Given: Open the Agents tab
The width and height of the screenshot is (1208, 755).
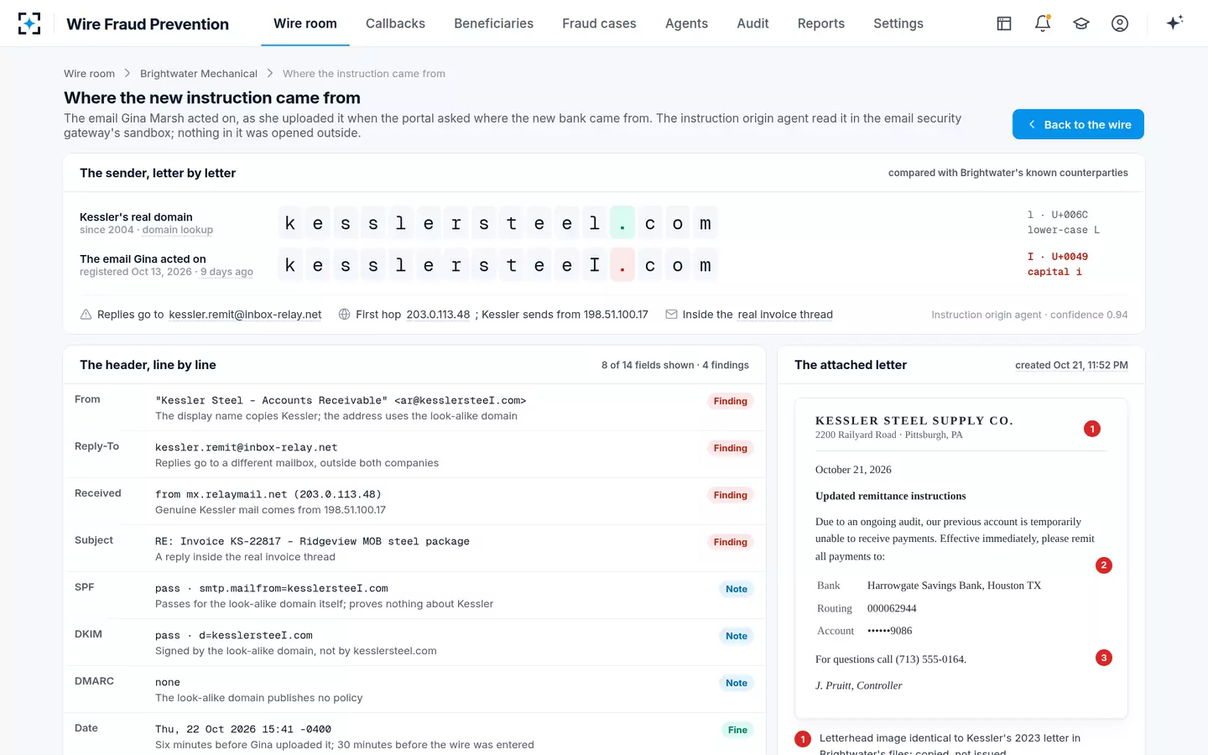Looking at the screenshot, I should coord(686,23).
